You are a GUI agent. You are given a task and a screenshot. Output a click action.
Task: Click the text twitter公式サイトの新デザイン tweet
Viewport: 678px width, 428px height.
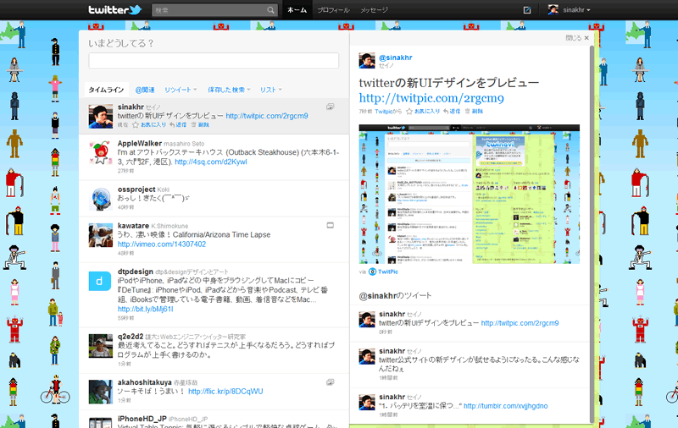click(x=479, y=365)
